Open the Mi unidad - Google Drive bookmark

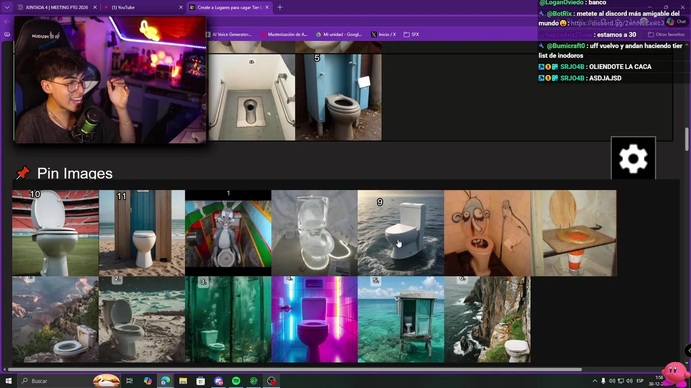pos(339,34)
